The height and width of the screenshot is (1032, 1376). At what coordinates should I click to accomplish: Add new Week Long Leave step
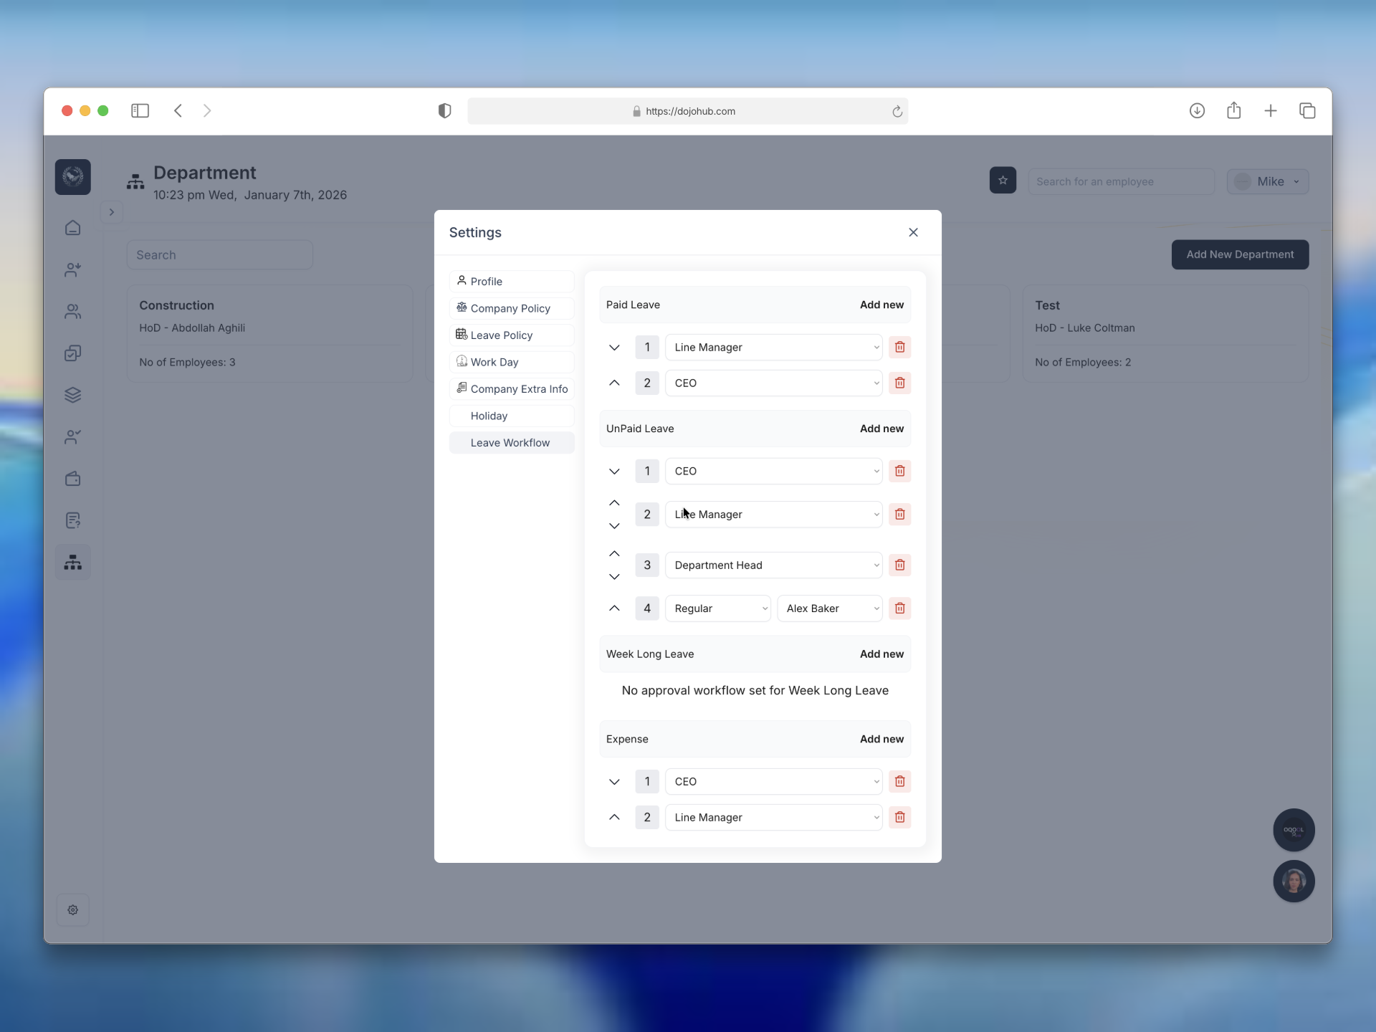click(881, 654)
